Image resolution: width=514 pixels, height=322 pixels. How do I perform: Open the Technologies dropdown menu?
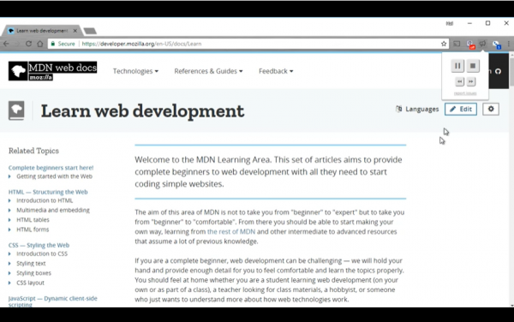[x=135, y=71]
